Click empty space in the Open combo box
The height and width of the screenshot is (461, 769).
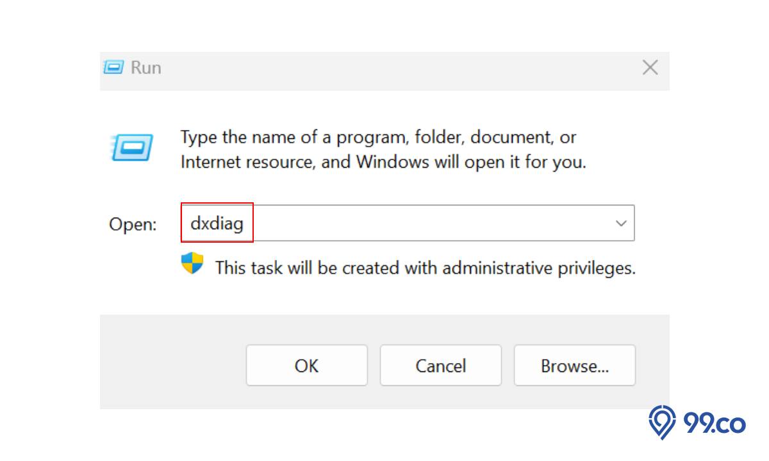click(429, 223)
